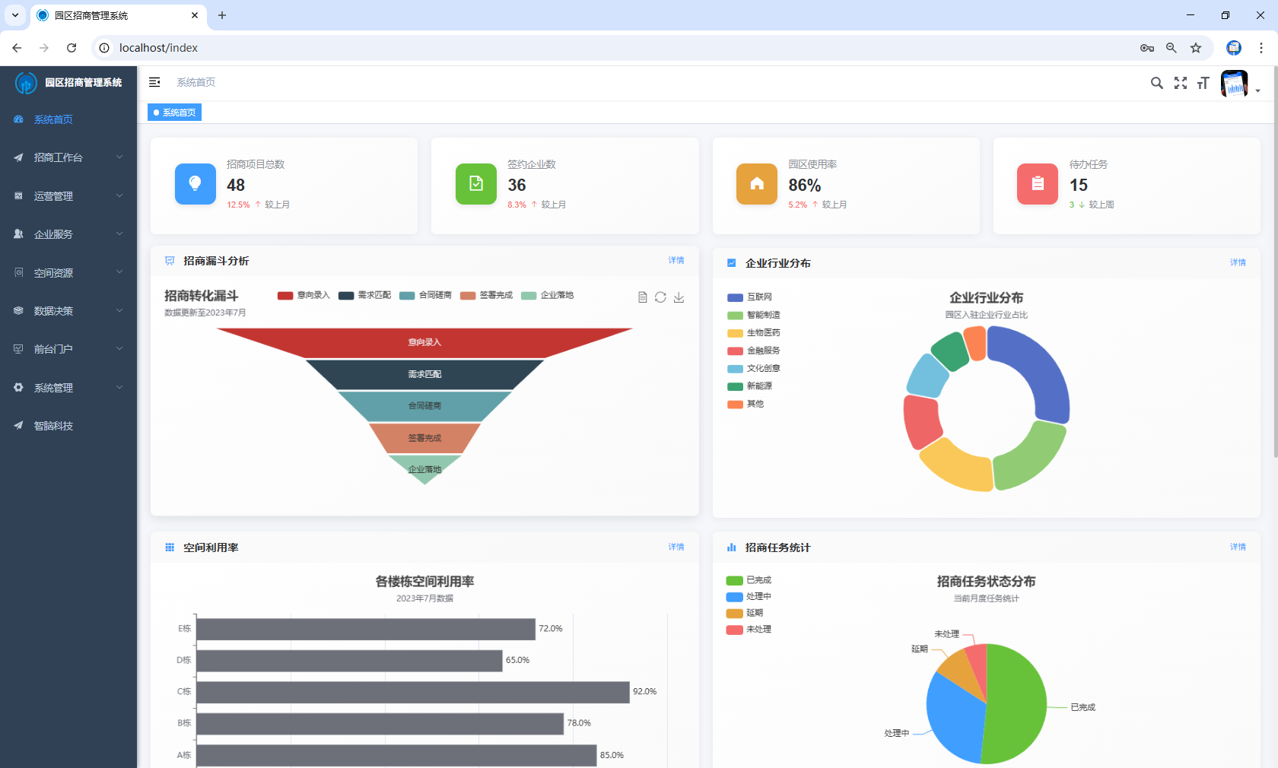Refresh the funnel chart with restore icon
This screenshot has height=768, width=1278.
pyautogui.click(x=660, y=297)
